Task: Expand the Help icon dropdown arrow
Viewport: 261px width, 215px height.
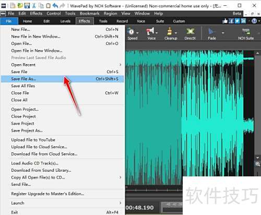Action: (259, 21)
